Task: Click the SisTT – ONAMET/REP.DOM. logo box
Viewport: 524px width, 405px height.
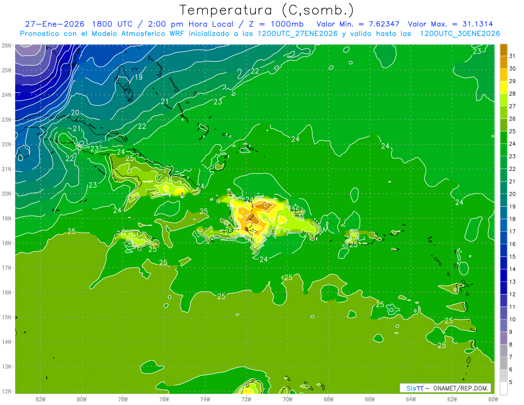Action: [445, 388]
